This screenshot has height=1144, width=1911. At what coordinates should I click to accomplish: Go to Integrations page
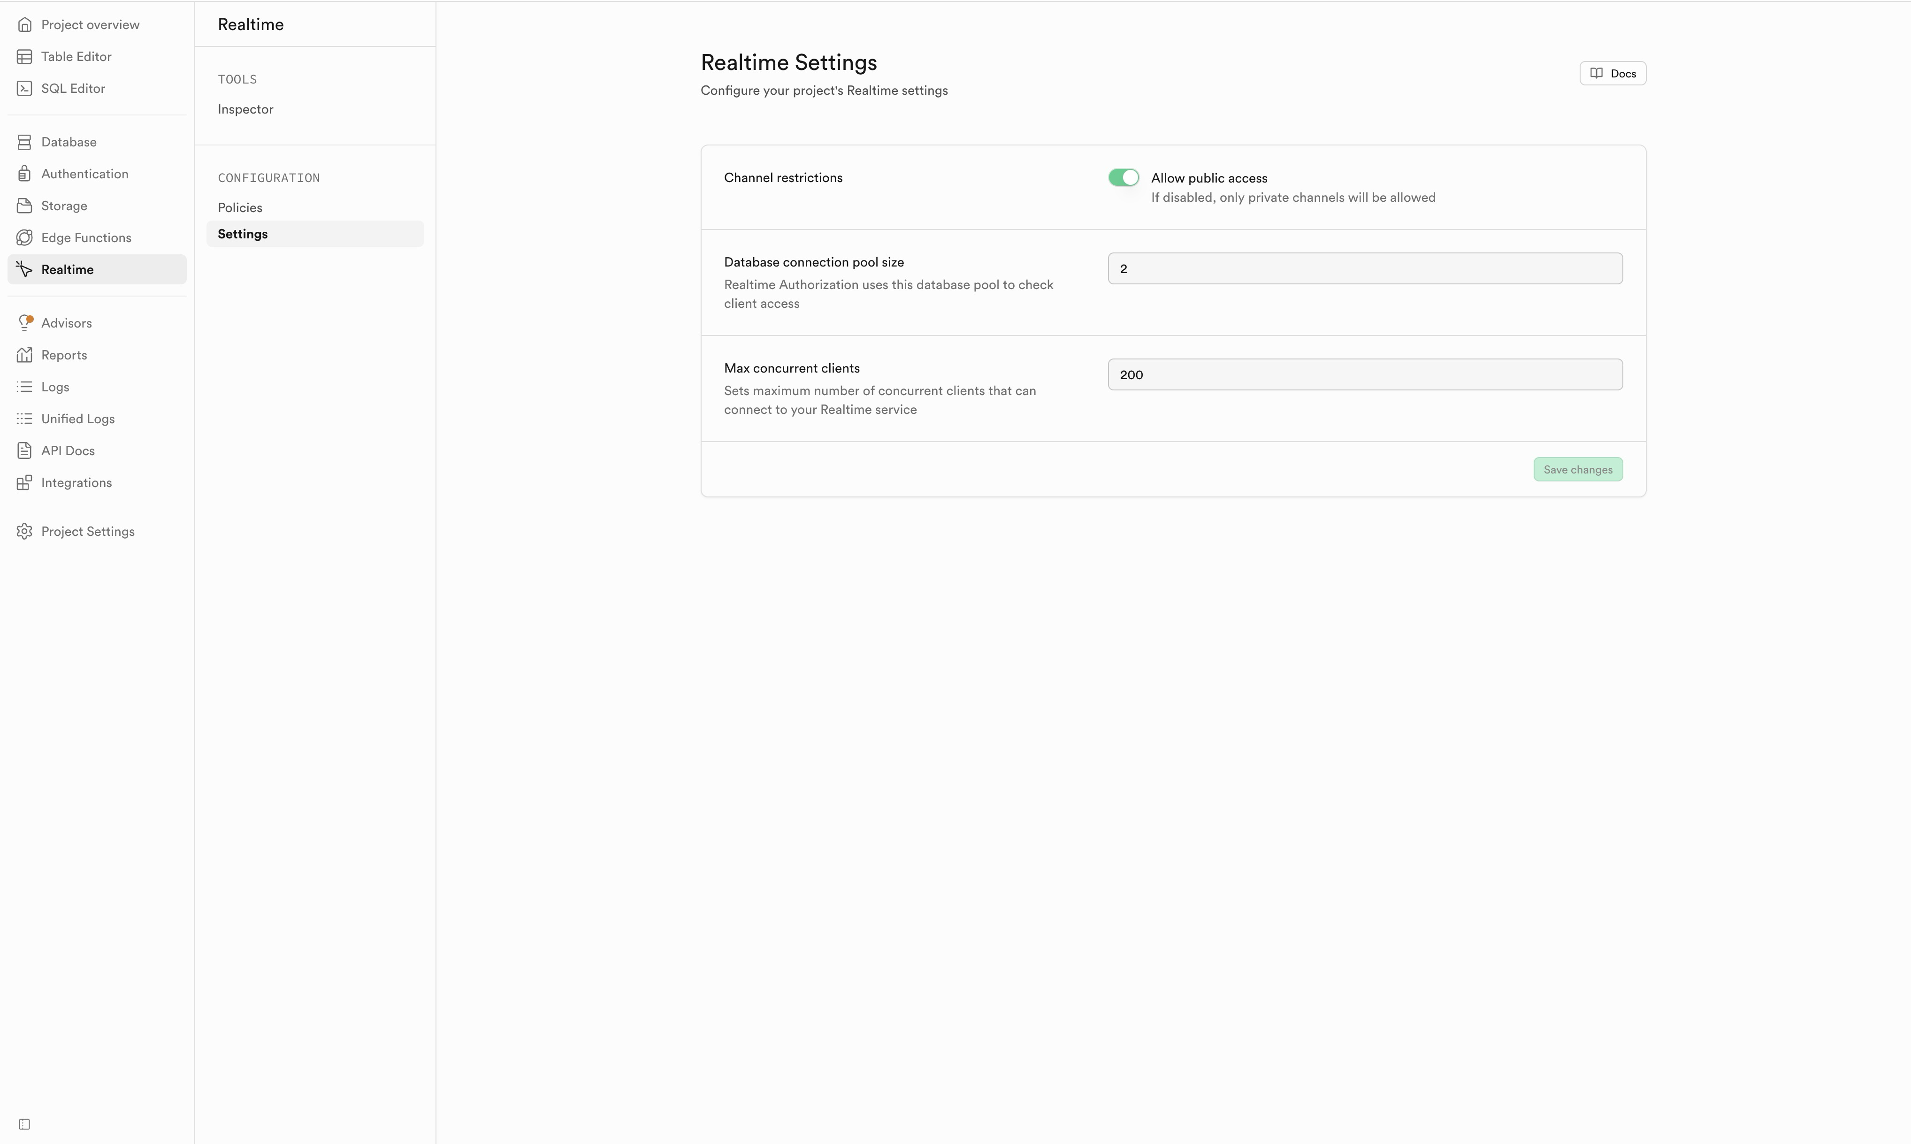97,482
